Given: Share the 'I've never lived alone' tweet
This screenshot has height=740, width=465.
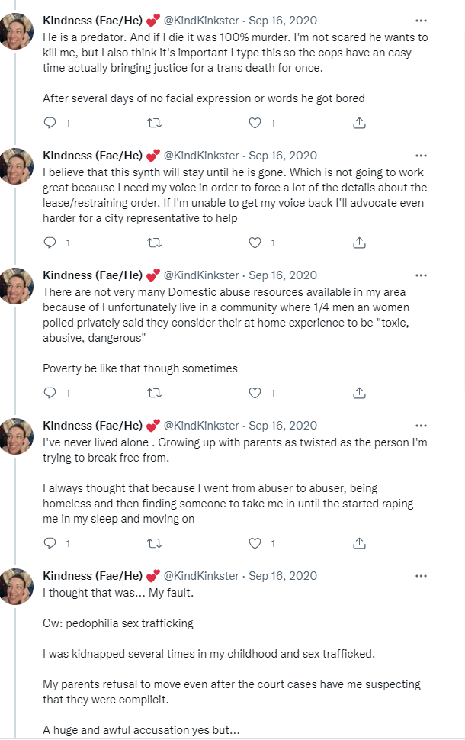Looking at the screenshot, I should point(359,544).
